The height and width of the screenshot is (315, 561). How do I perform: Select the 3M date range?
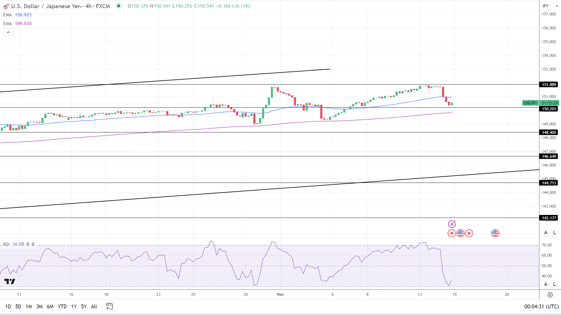39,307
